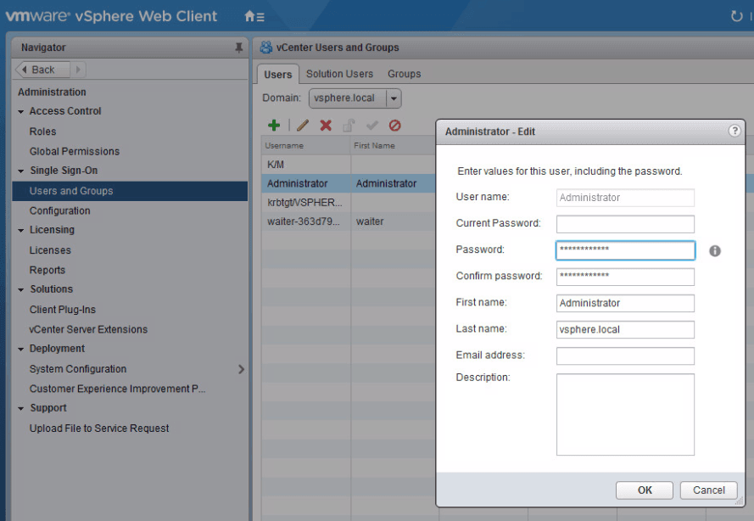Open vCenter Server Extensions
This screenshot has width=754, height=521.
[x=88, y=329]
